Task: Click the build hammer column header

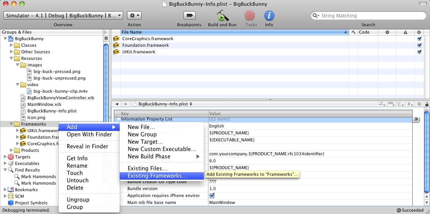Action: [x=354, y=32]
